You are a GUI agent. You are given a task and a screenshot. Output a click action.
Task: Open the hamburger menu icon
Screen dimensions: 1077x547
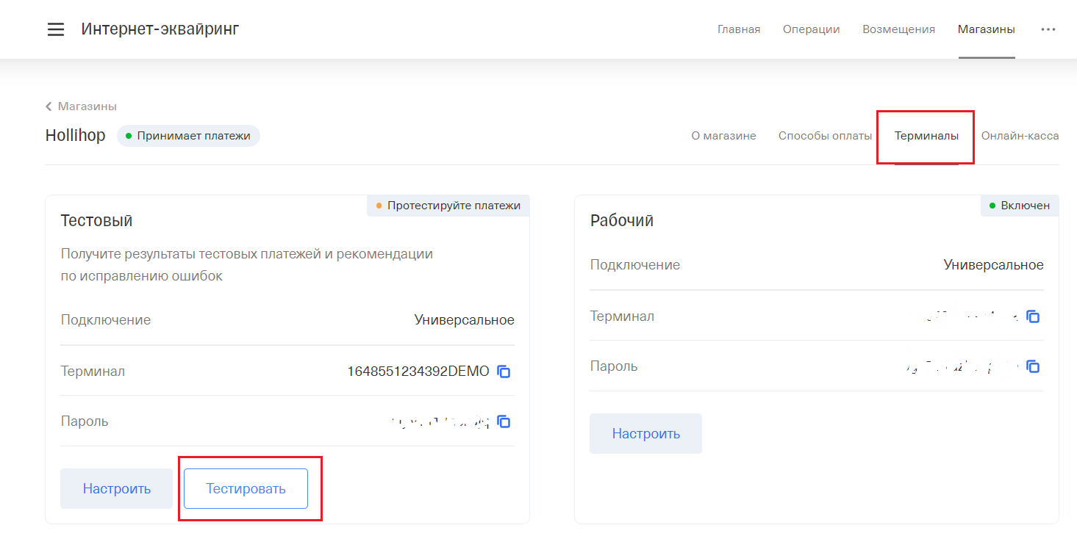click(x=56, y=29)
